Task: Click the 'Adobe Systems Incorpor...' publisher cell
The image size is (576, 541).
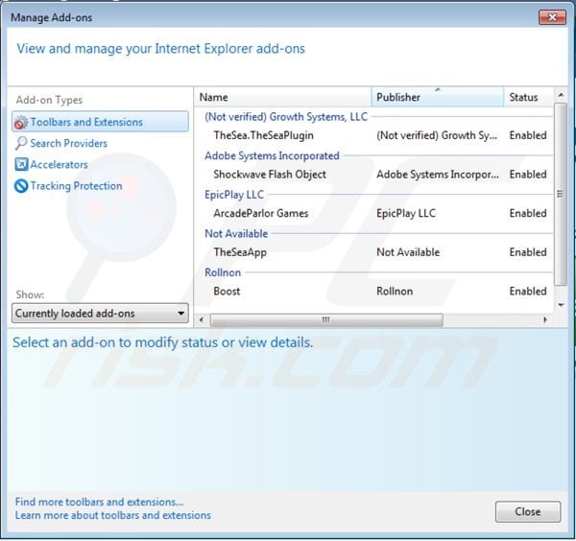Action: 438,175
